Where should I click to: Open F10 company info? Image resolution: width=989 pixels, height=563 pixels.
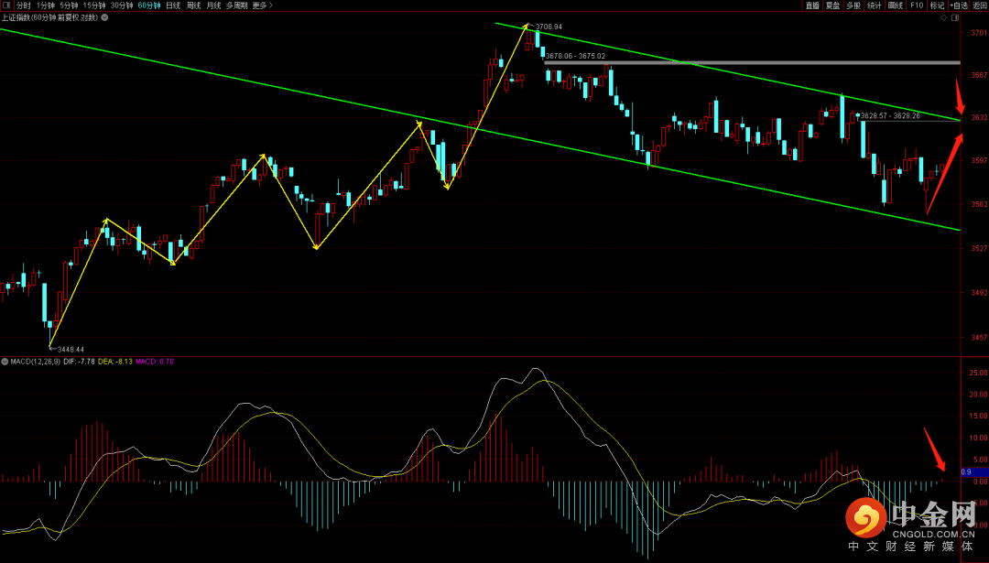pyautogui.click(x=917, y=5)
